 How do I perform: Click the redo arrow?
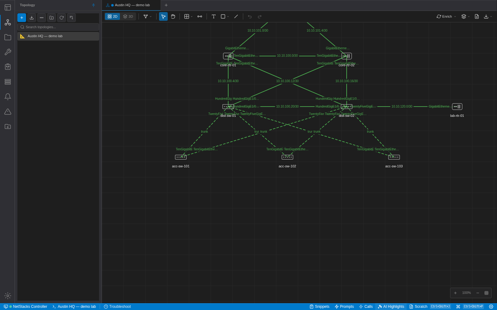pos(260,16)
